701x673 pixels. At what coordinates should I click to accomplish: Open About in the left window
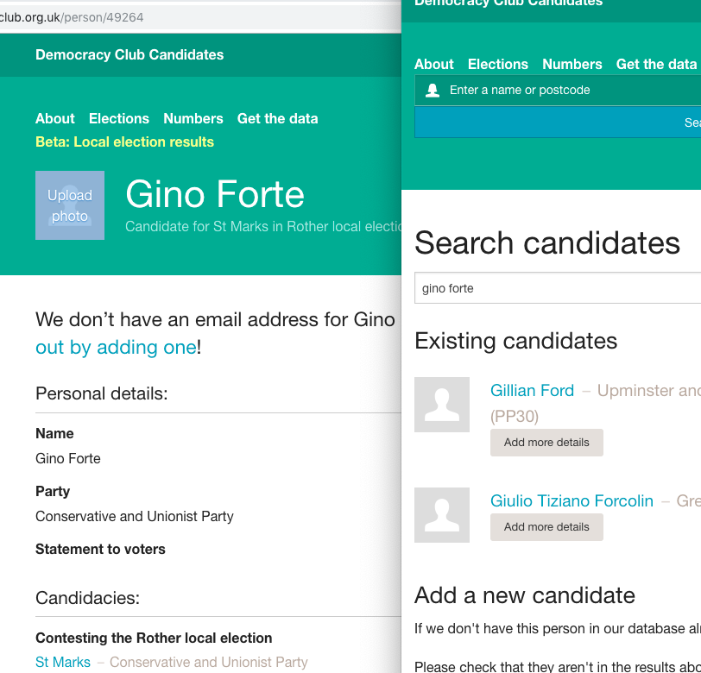tap(55, 118)
